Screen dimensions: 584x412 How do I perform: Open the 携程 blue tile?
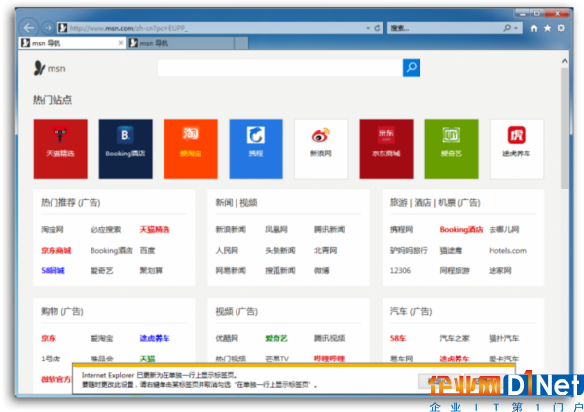pos(256,149)
